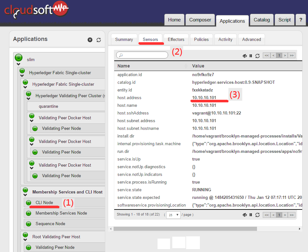Open the help question mark tab
This screenshot has height=252, width=308.
coord(301,20)
